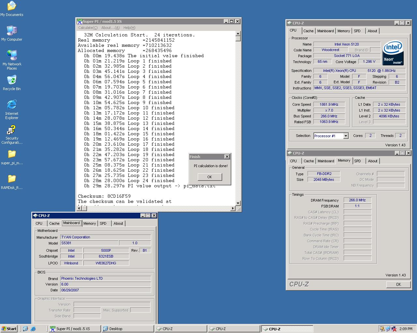Image resolution: width=417 pixels, height=333 pixels.
Task: Click the disconnected network tray icon
Action: click(394, 329)
